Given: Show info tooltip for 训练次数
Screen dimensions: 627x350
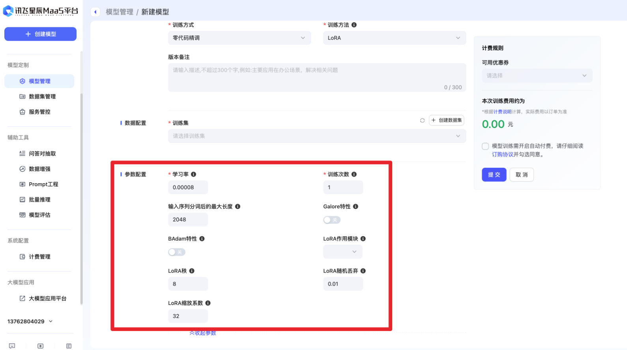Looking at the screenshot, I should pos(354,174).
